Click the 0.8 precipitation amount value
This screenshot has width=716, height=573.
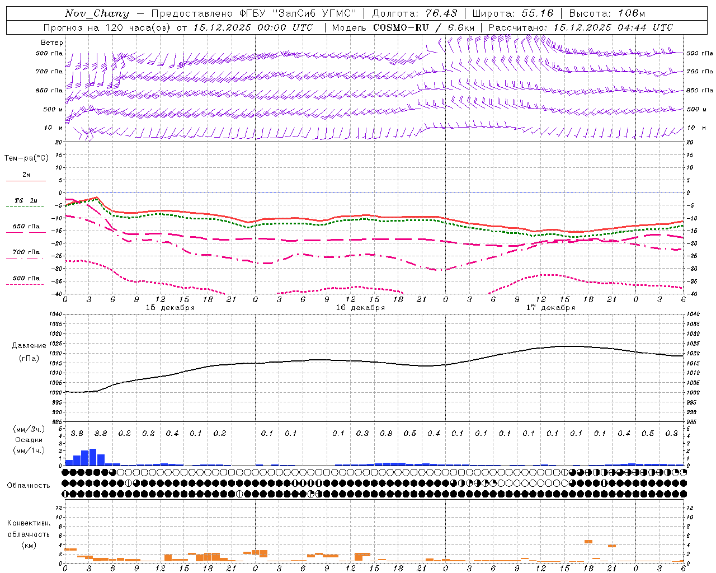tap(386, 433)
